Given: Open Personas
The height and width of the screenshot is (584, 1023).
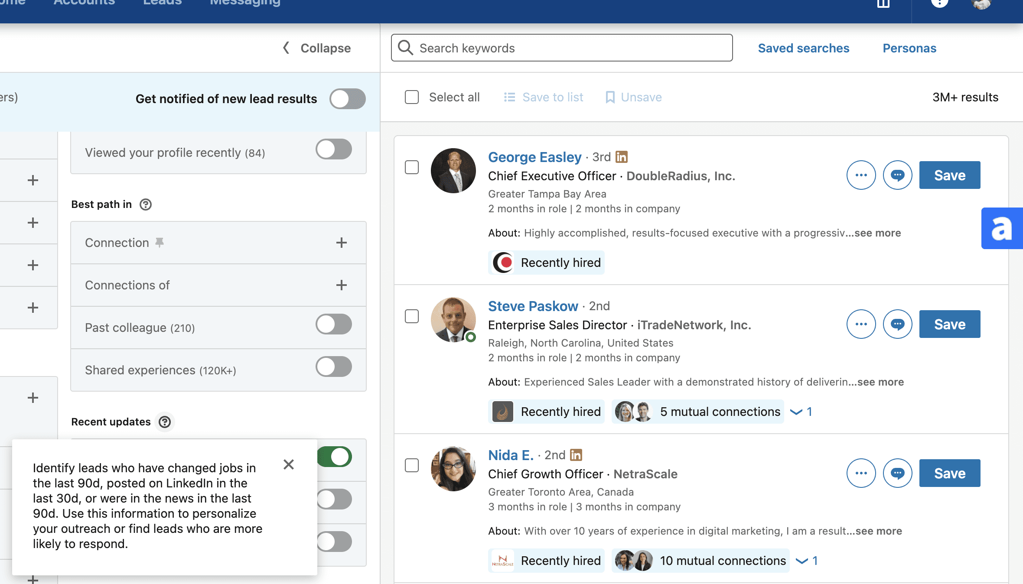Looking at the screenshot, I should point(909,48).
